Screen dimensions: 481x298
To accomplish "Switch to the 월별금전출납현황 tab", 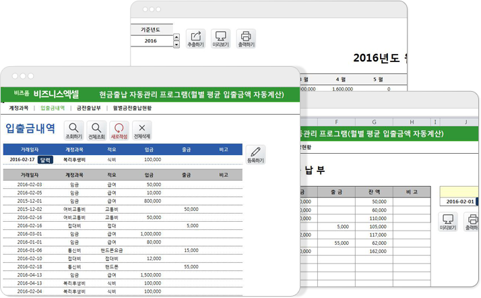I will tap(132, 108).
